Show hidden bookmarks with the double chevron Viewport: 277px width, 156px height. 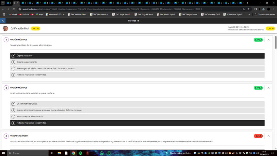point(249,14)
